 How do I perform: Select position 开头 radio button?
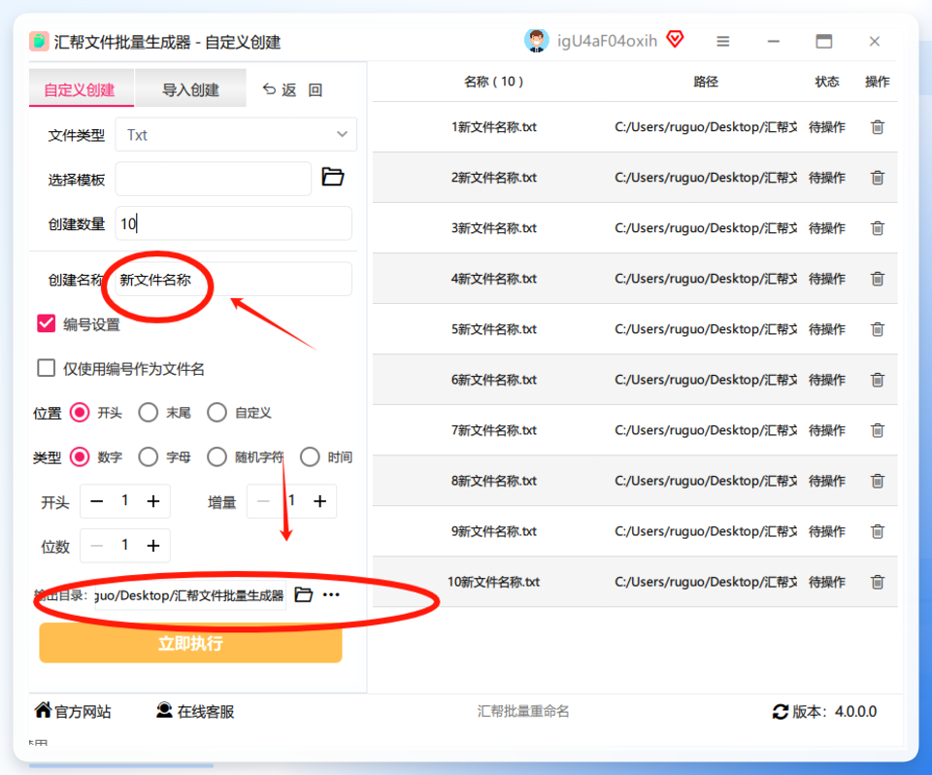(80, 413)
